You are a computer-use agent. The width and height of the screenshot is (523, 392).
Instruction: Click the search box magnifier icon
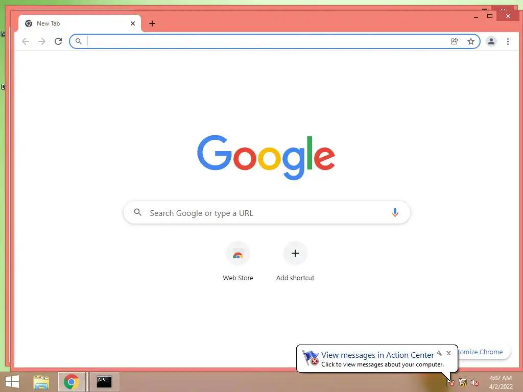click(x=137, y=212)
